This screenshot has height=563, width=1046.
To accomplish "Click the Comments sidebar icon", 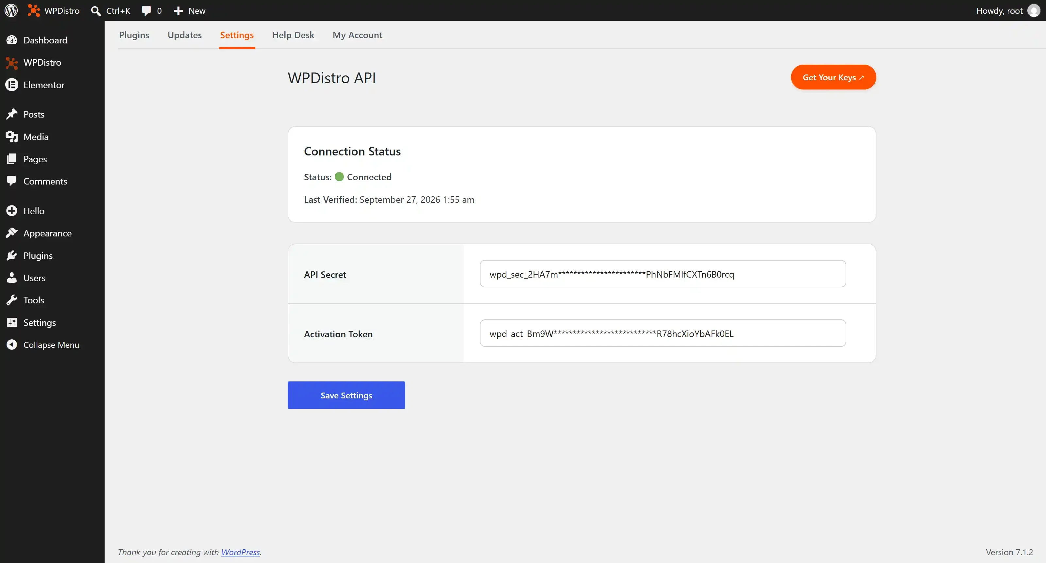I will click(12, 181).
